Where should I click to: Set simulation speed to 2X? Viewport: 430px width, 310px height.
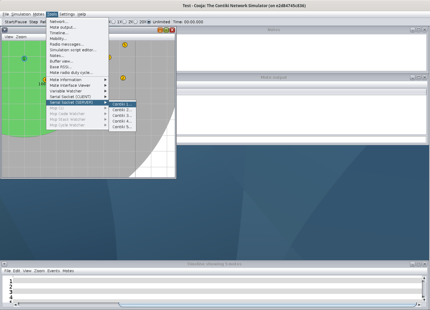coord(128,22)
